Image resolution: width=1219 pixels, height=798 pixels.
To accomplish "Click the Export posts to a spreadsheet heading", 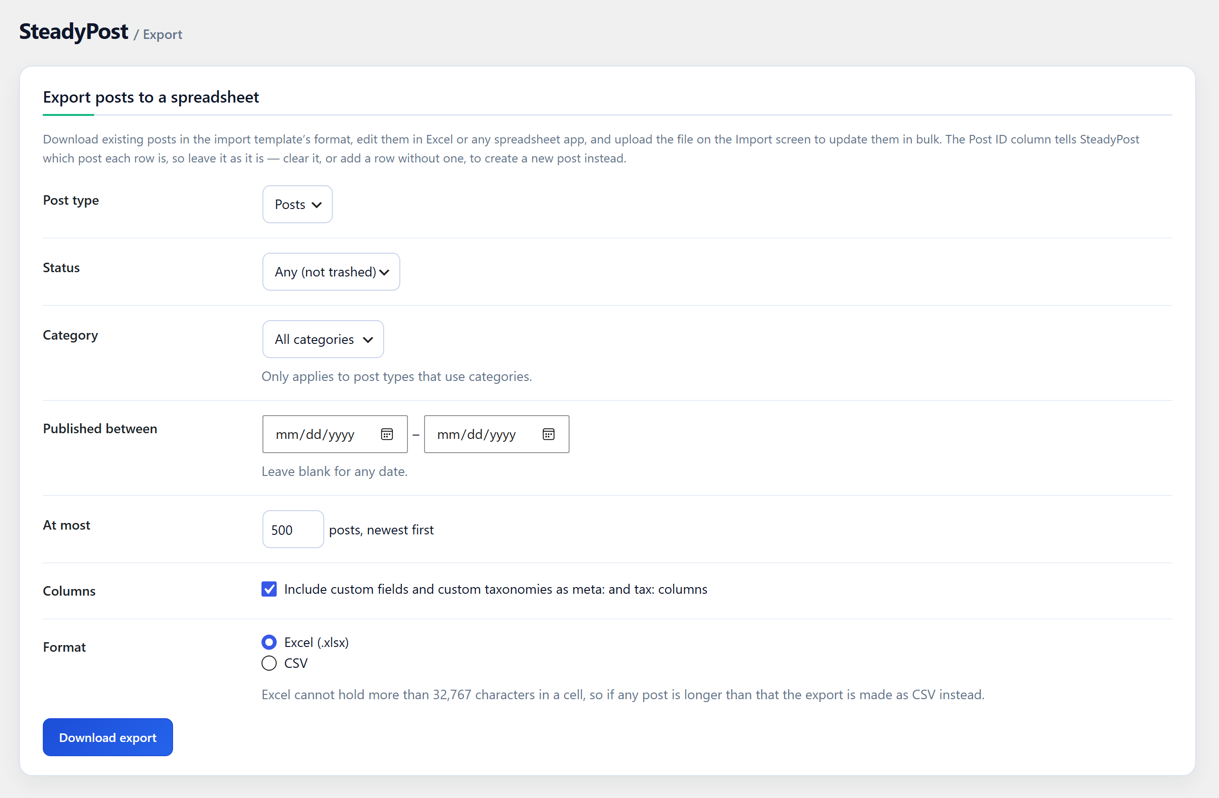I will [151, 97].
